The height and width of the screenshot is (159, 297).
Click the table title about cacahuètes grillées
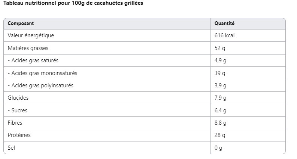[73, 3]
